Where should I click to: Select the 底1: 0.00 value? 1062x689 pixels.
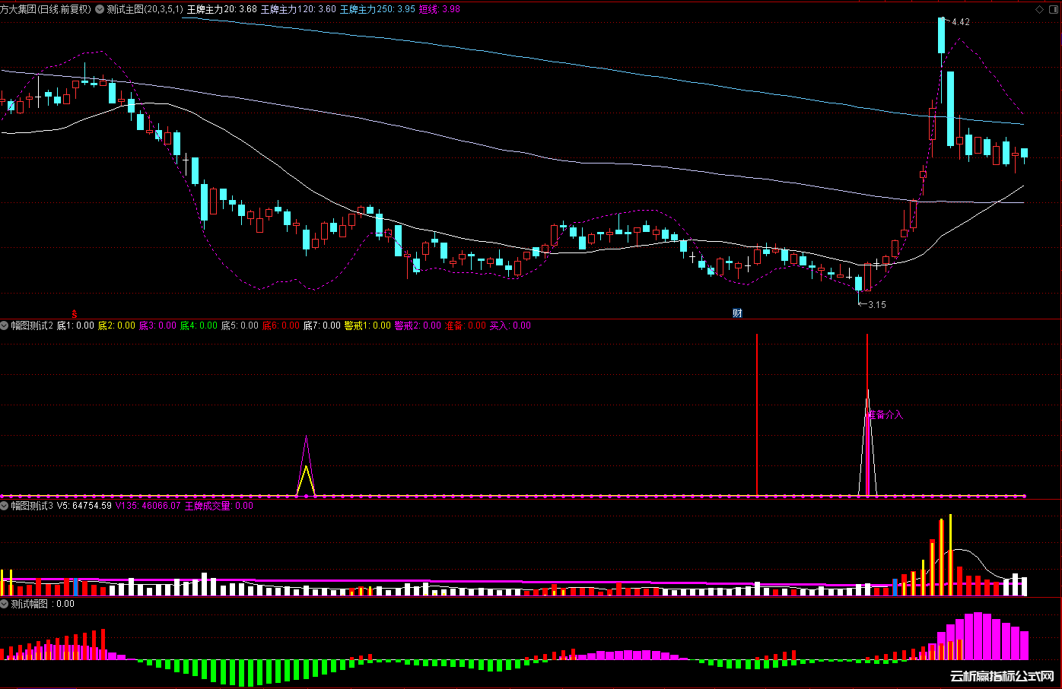point(75,325)
